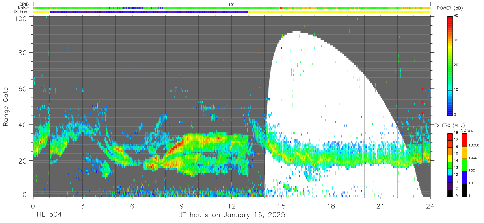Click the 10000 label in the NOISE legend
The width and height of the screenshot is (484, 223).
[x=474, y=145]
